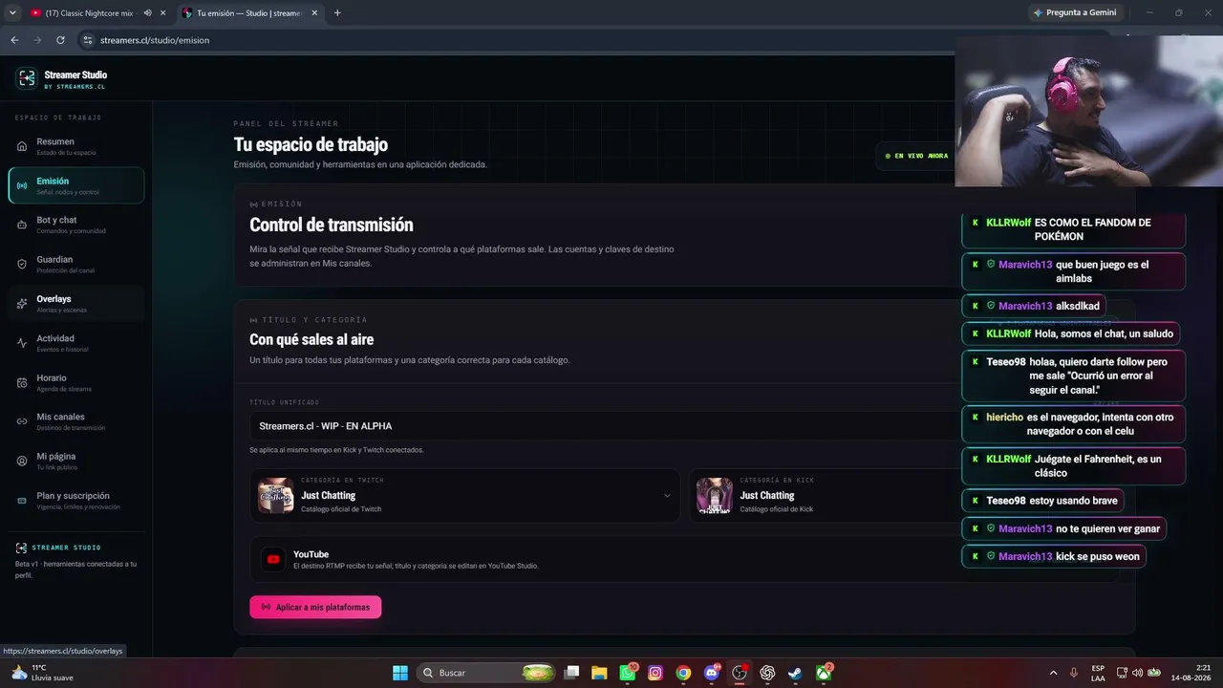Select the Tu emisión Studio tab
The width and height of the screenshot is (1223, 688).
click(x=250, y=13)
